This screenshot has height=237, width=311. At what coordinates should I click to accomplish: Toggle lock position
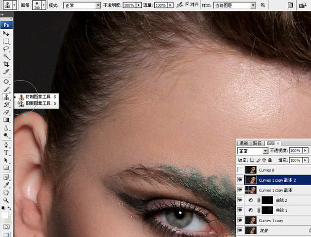click(264, 160)
